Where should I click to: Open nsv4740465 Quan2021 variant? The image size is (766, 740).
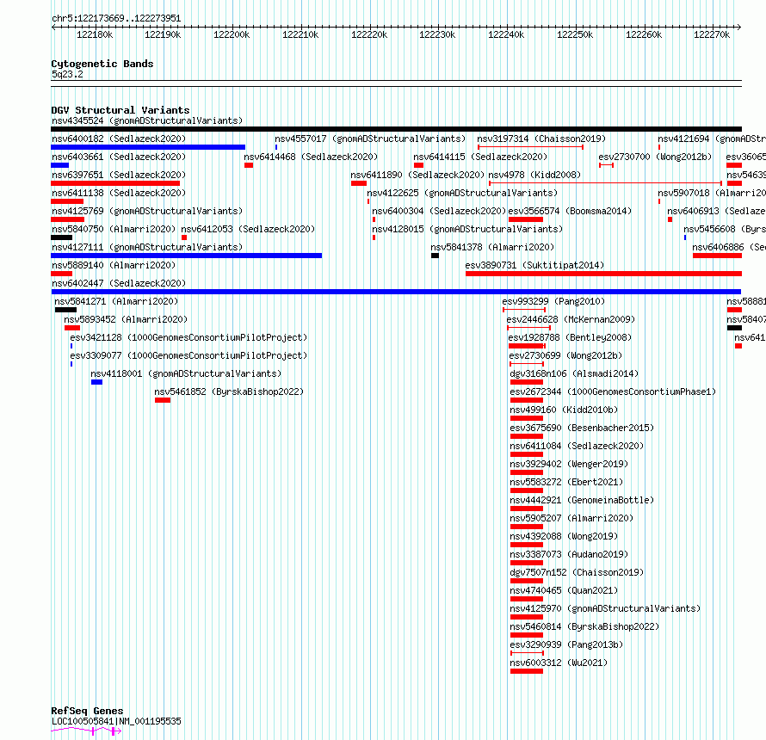[x=564, y=590]
